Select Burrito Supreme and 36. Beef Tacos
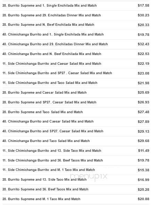151x205 pixels. coord(76,189)
